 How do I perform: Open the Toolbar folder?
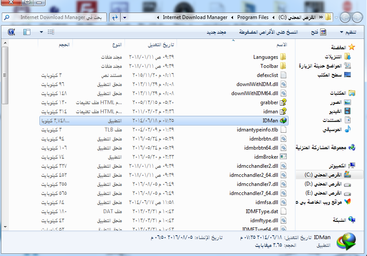(x=269, y=66)
